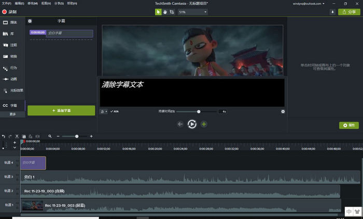
Task: Click the Split icon in timeline toolbar
Action: [37, 136]
